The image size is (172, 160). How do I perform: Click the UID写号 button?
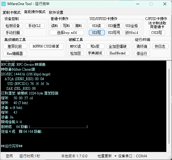click(114, 33)
